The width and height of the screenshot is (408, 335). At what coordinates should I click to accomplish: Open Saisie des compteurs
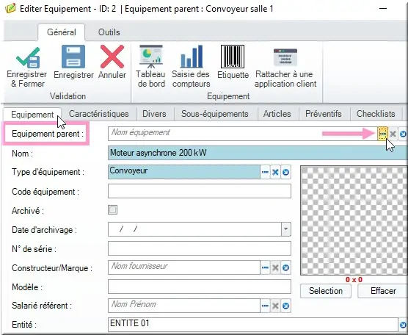click(192, 57)
